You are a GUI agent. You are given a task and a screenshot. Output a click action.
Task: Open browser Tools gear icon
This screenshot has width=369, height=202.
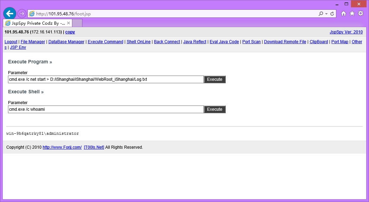(x=361, y=14)
